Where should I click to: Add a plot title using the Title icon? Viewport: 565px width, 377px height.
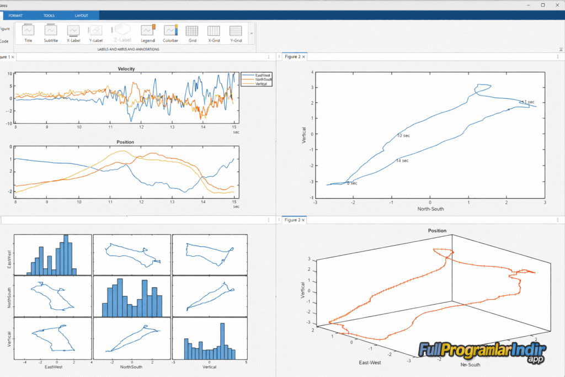click(x=28, y=33)
